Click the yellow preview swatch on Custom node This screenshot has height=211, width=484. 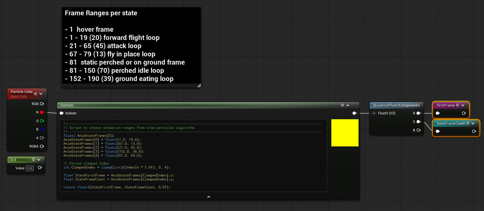345,133
